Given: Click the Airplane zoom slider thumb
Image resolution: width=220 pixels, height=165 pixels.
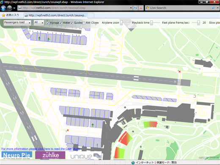Looking at the screenshot, I should coord(121,23).
